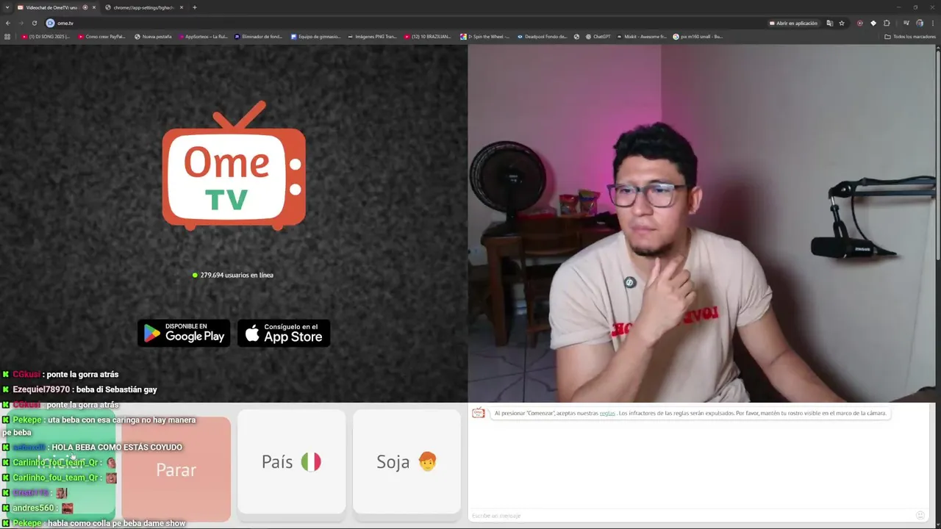This screenshot has width=941, height=529.
Task: Close the chrome://app-settings tab
Action: pos(182,7)
